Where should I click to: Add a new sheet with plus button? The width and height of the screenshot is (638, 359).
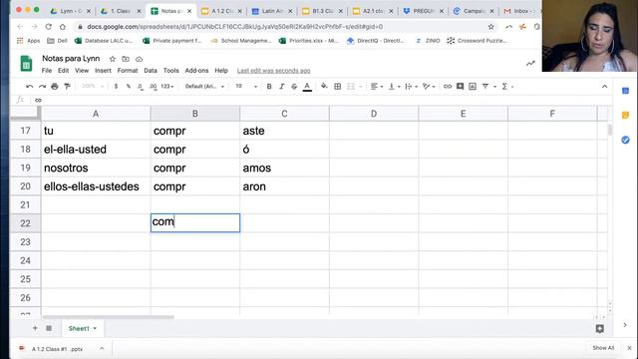(35, 328)
